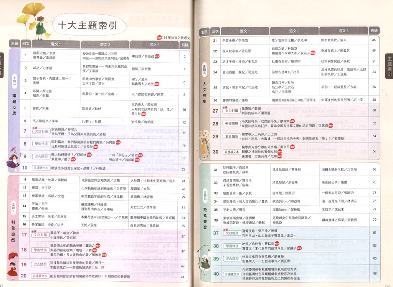The image size is (393, 287).
Task: Select the entry 題東坡字後／黃庭堅
Action: pos(236,51)
